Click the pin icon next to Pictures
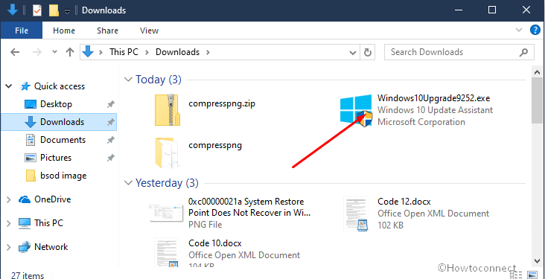The width and height of the screenshot is (545, 279). click(x=110, y=158)
